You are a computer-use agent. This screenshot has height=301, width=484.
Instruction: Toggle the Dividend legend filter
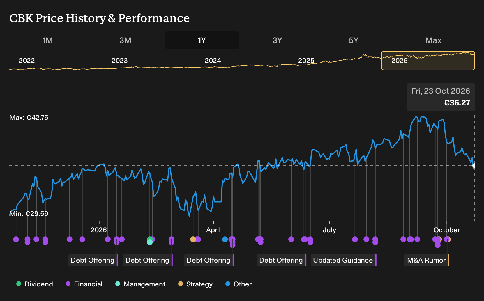pos(35,284)
